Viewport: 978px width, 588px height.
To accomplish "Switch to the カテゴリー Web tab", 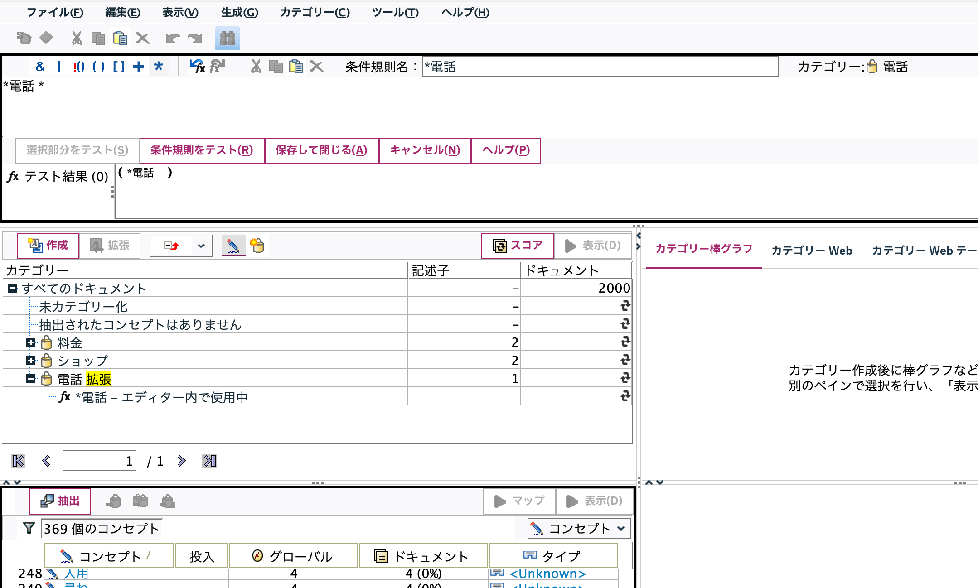I will (811, 251).
